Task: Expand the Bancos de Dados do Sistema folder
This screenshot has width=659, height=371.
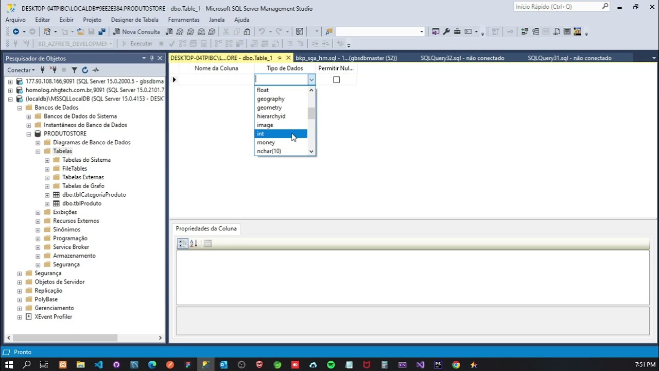Action: tap(29, 116)
